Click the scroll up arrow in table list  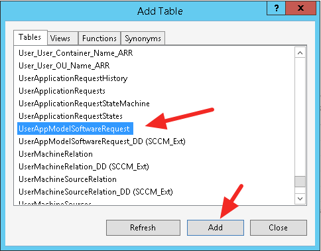point(300,53)
